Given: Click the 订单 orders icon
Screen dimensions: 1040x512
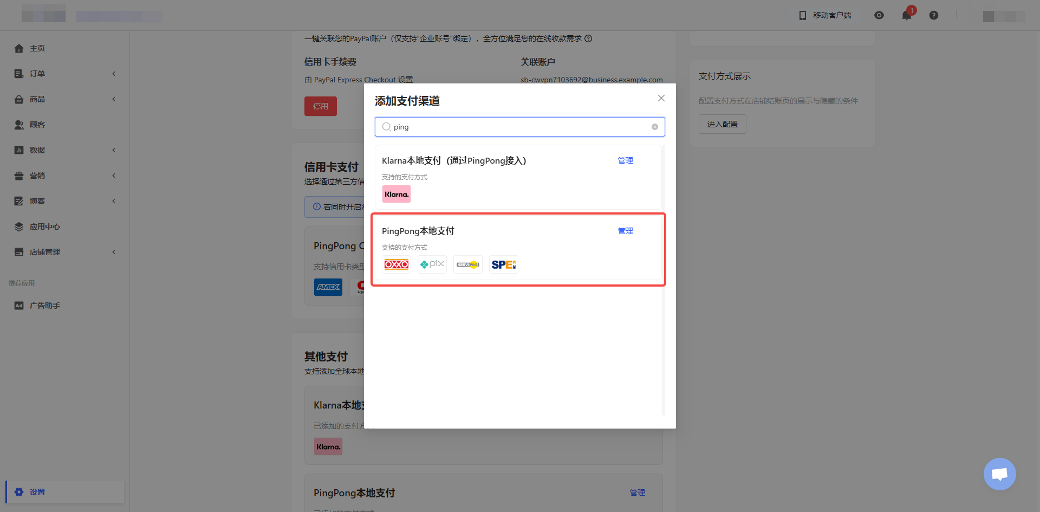Looking at the screenshot, I should point(19,74).
